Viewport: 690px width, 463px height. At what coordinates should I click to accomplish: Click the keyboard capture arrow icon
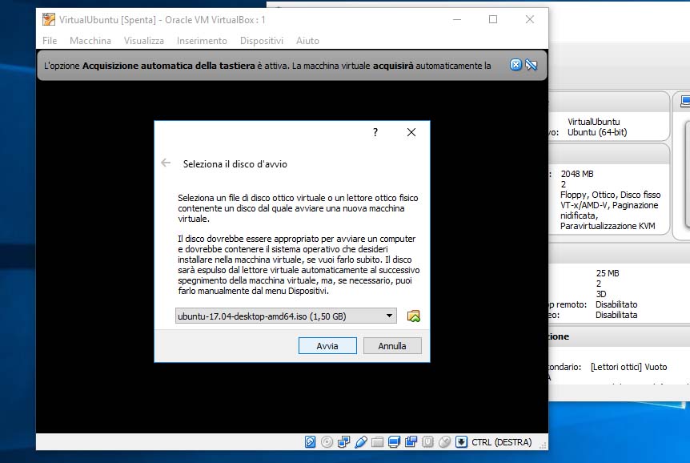(461, 442)
